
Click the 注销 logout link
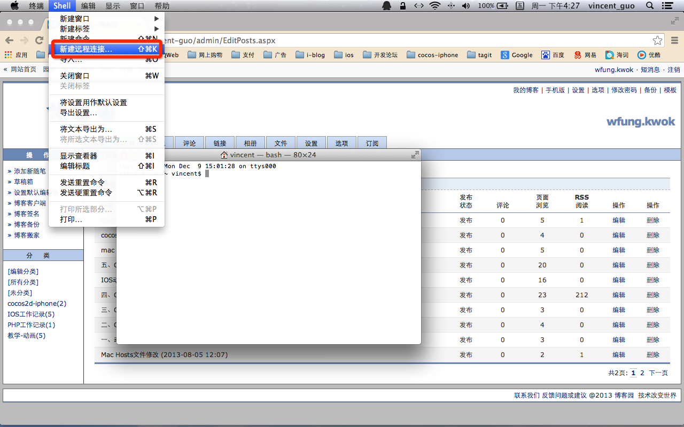[674, 70]
